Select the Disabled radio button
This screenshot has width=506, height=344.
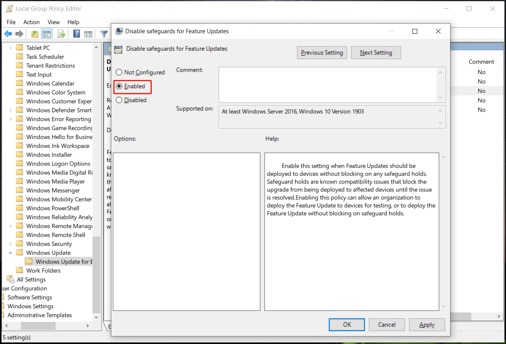click(119, 100)
